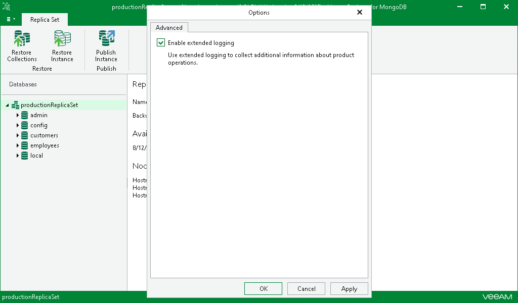Click productionReplicaSet in the status bar
518x303 pixels.
click(x=31, y=297)
